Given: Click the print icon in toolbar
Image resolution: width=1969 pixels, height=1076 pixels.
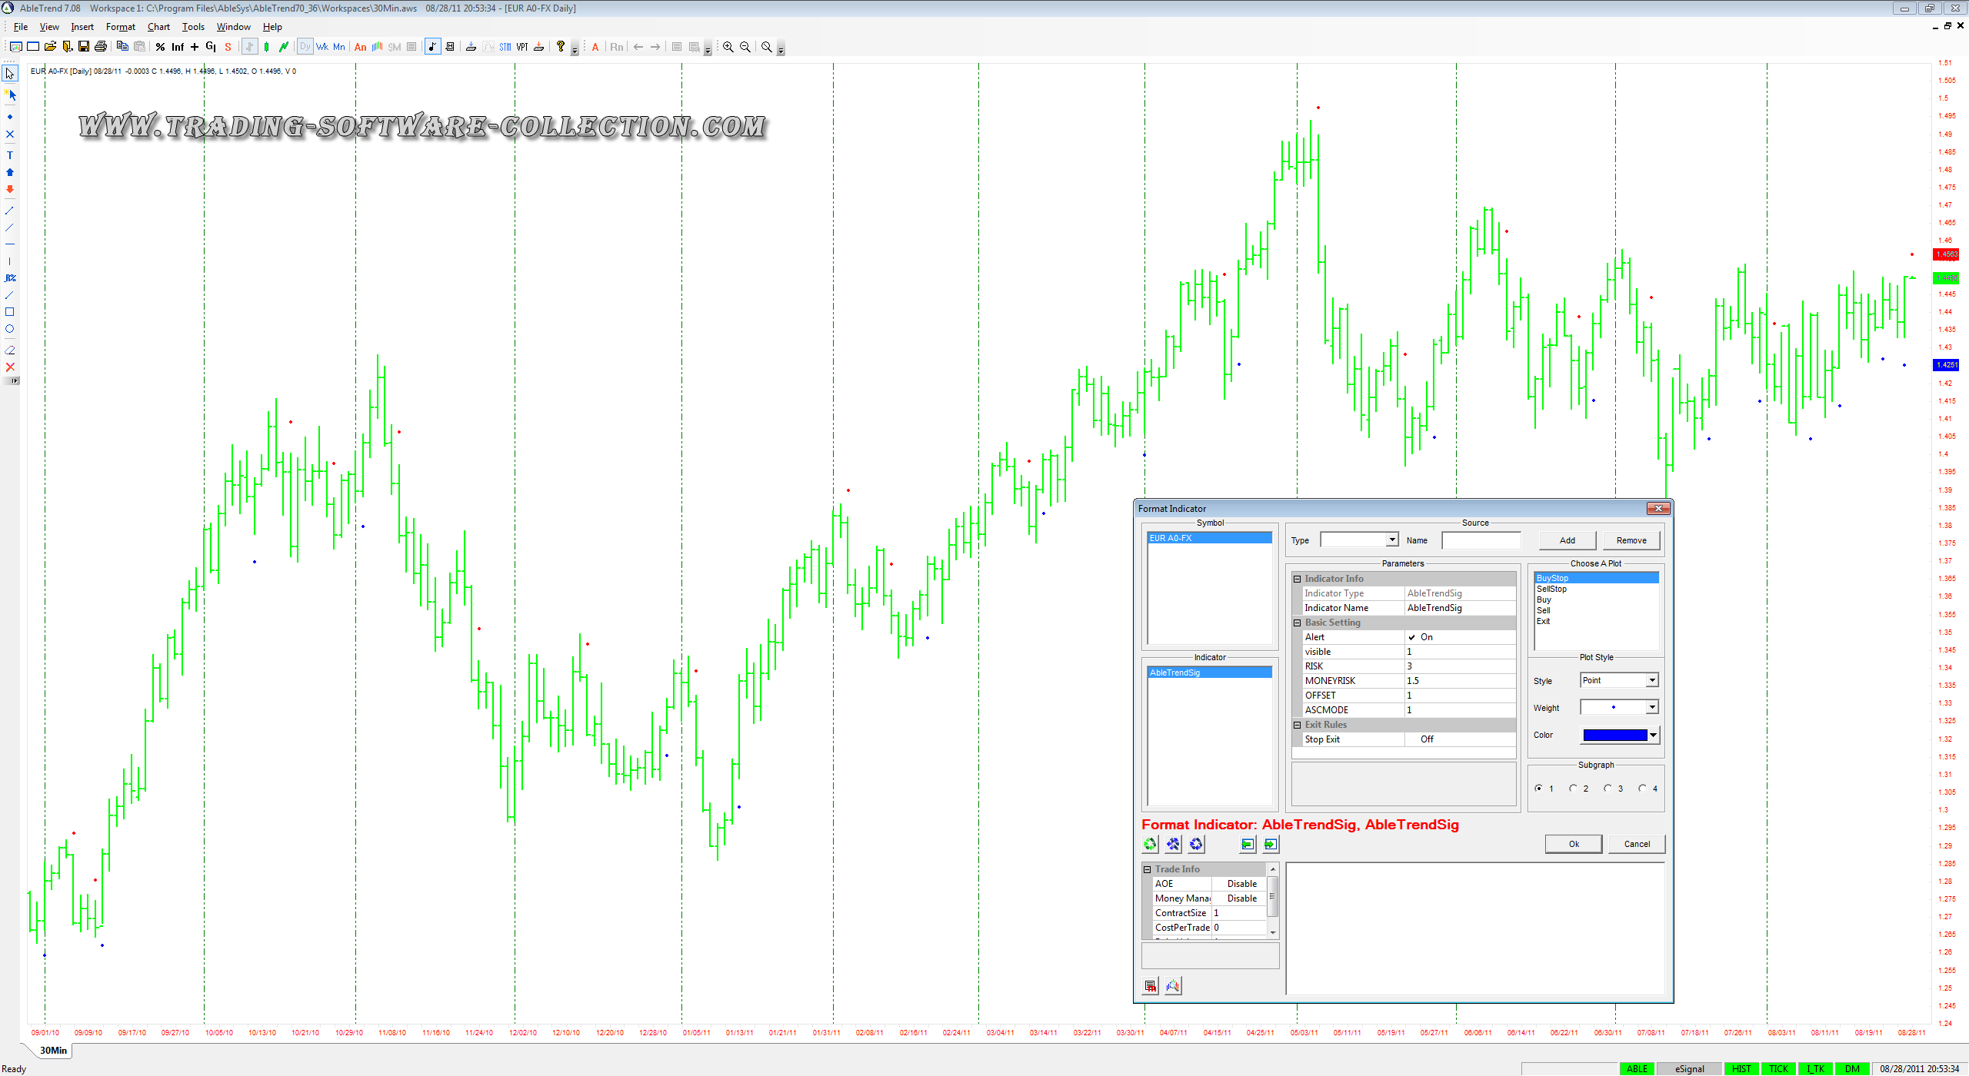Looking at the screenshot, I should 100,47.
